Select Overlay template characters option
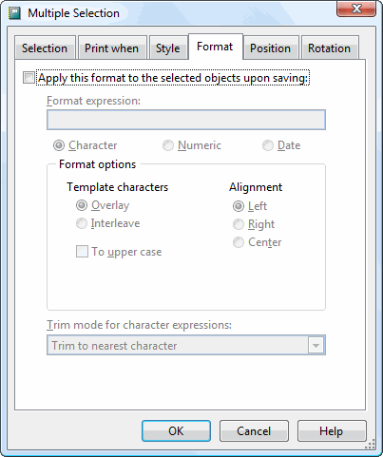 (x=82, y=205)
